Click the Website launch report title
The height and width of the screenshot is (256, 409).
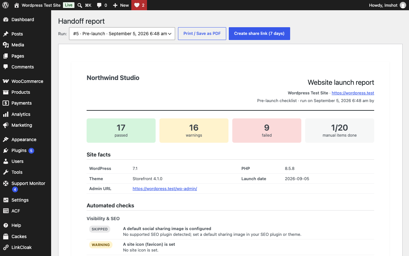click(x=341, y=83)
